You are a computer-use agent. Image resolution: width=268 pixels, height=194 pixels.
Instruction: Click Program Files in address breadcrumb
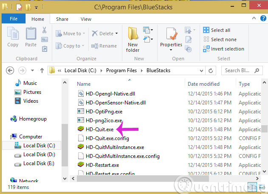click(121, 70)
